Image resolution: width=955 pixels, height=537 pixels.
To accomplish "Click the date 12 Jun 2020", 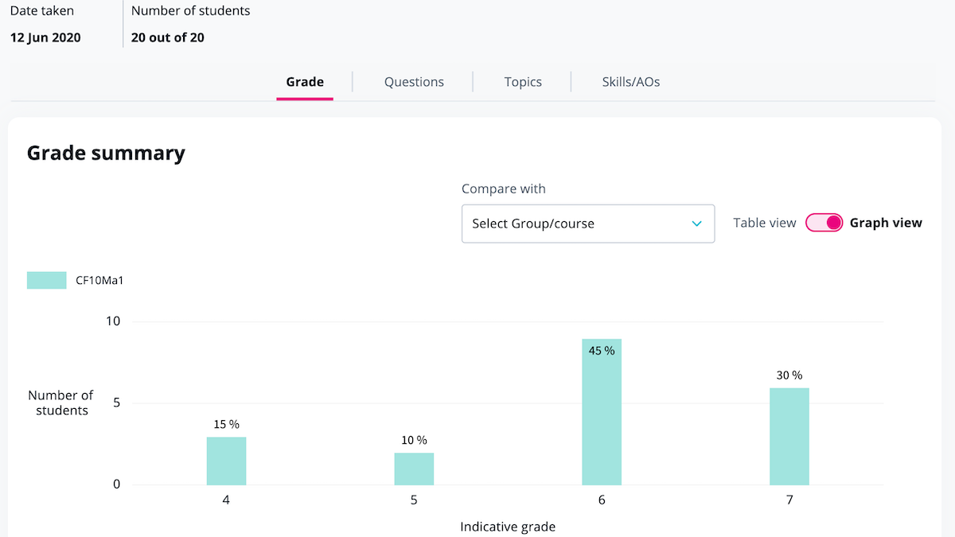I will click(x=45, y=37).
